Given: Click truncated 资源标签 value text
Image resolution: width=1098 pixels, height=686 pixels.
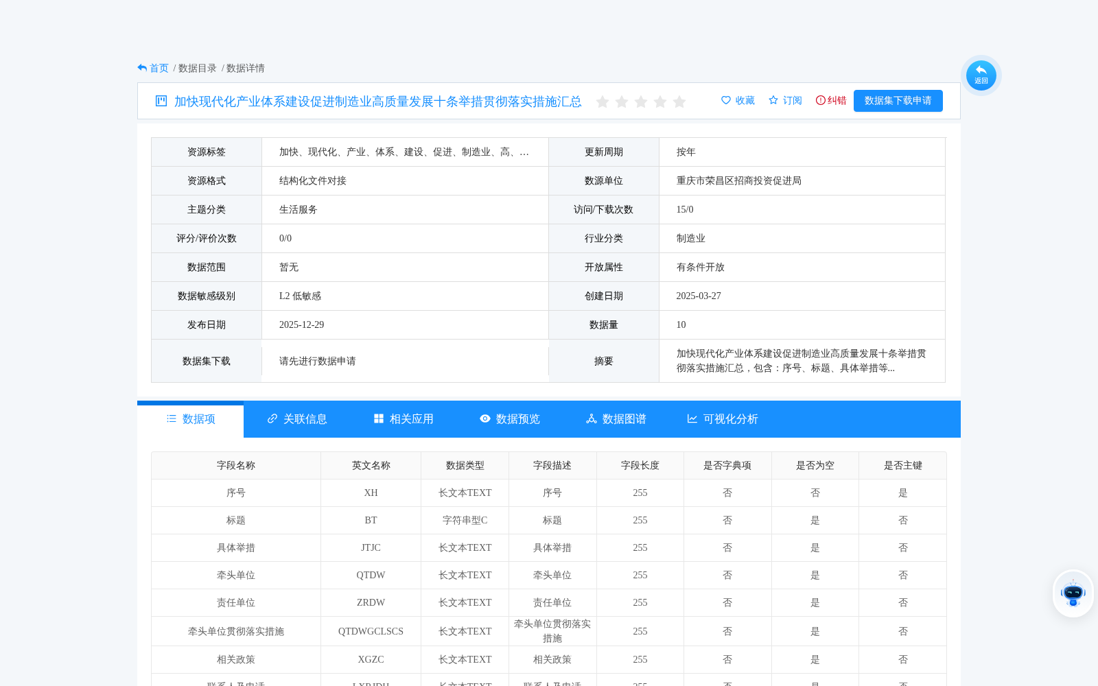Looking at the screenshot, I should (404, 152).
